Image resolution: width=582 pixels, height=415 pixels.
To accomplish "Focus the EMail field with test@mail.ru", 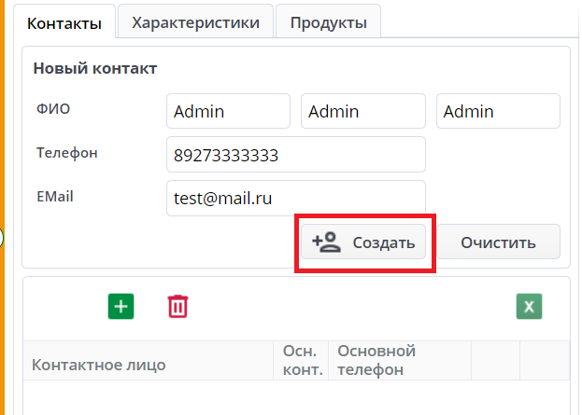I will 295,198.
